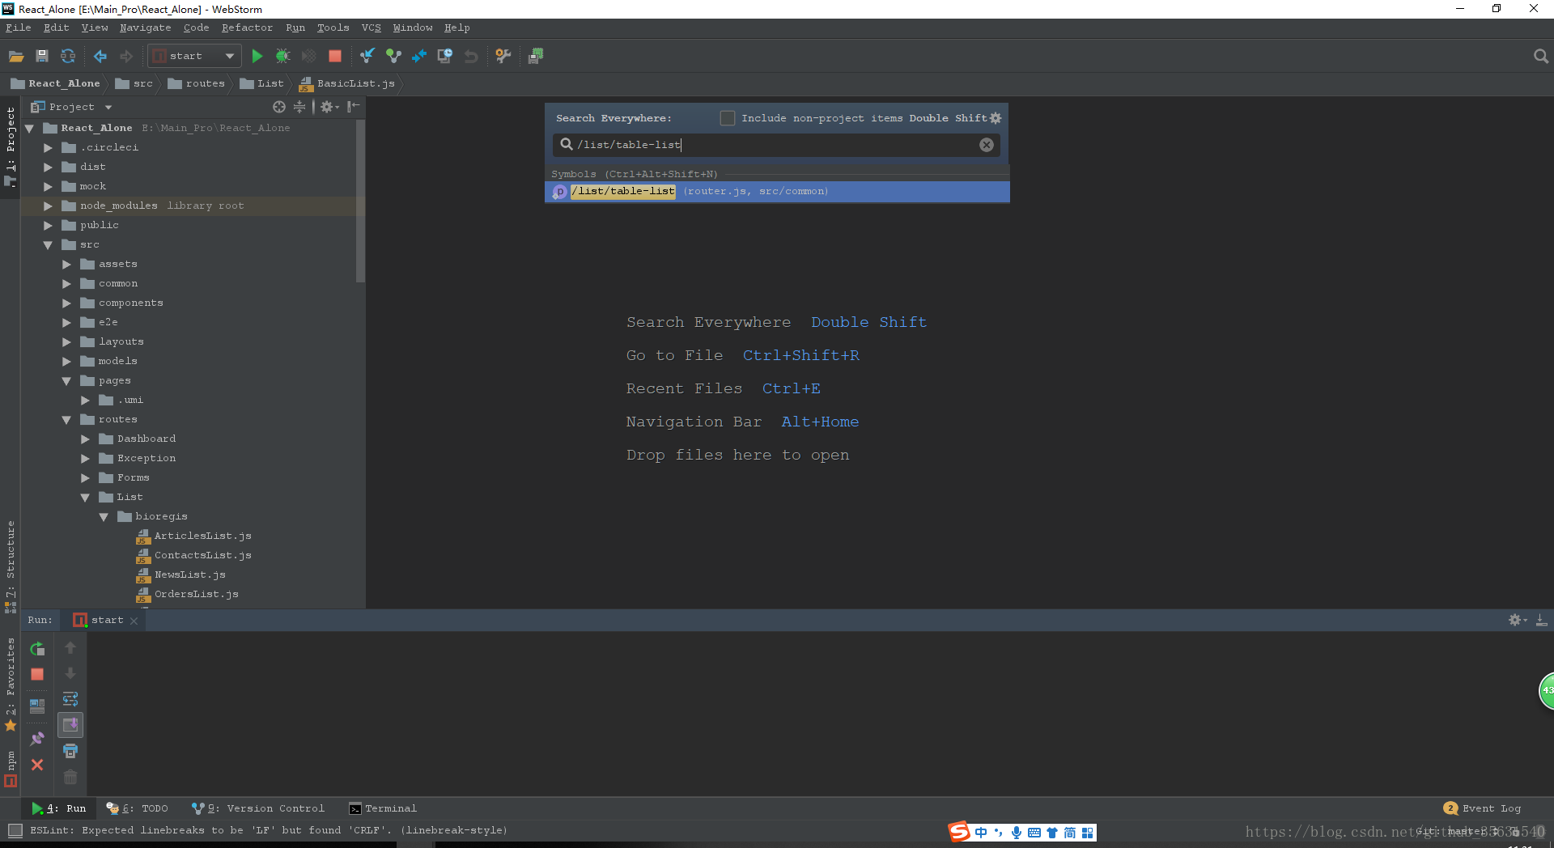Open Settings via the wrench icon
Viewport: 1554px width, 848px height.
(x=503, y=56)
